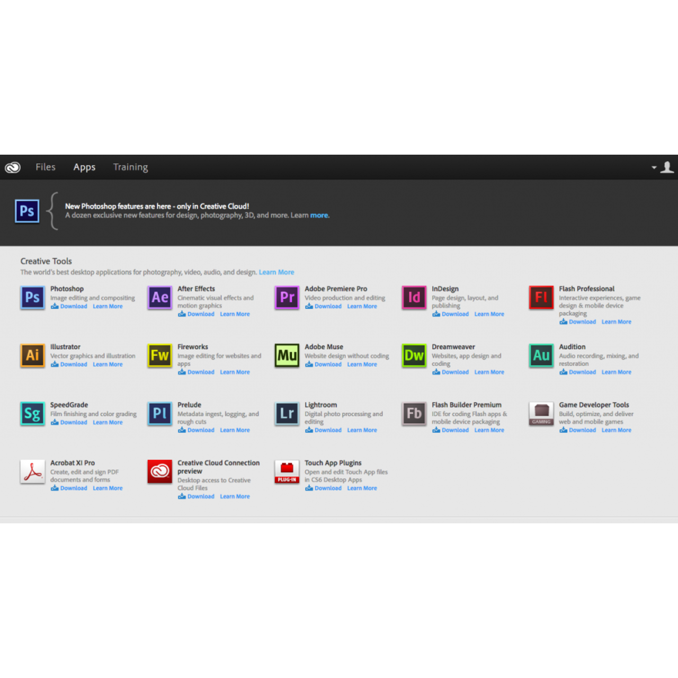Open Learn More for Dreamweaver
678x678 pixels.
pyautogui.click(x=489, y=372)
